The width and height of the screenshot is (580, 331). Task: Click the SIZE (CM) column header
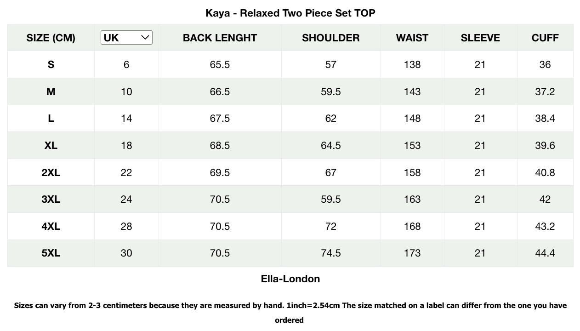coord(51,38)
